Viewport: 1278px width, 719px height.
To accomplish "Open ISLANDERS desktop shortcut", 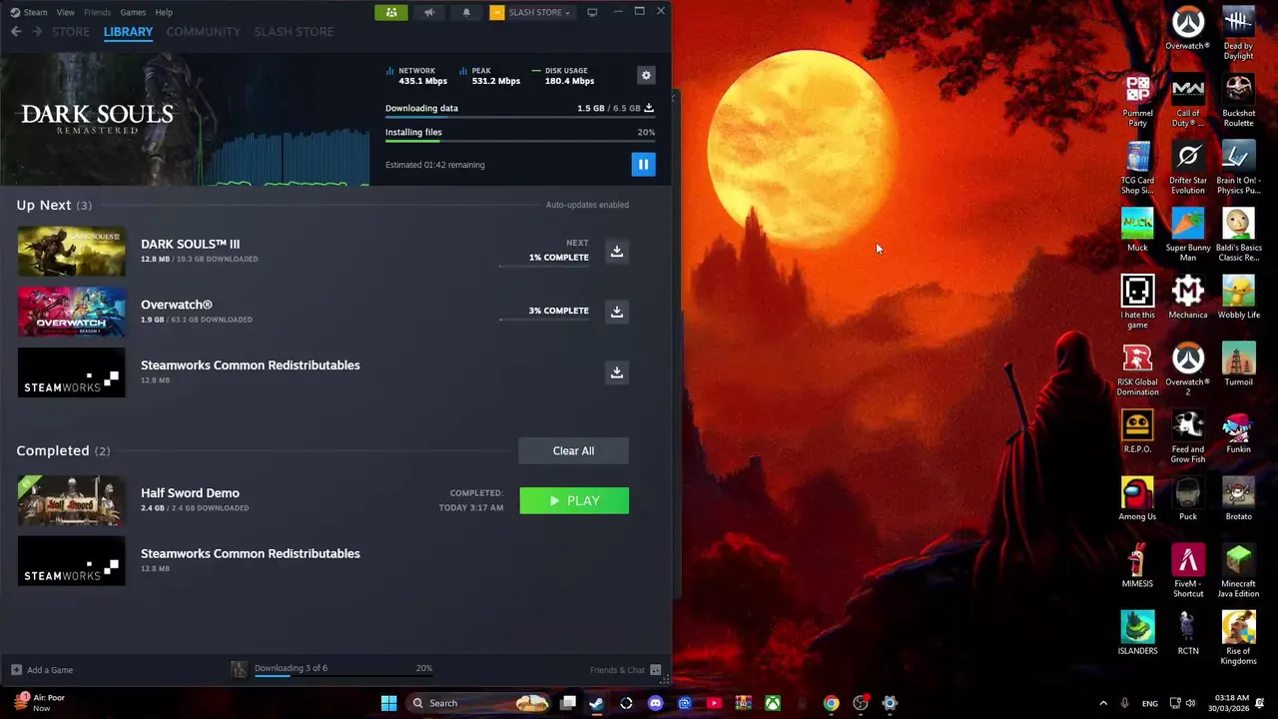I will click(1137, 633).
